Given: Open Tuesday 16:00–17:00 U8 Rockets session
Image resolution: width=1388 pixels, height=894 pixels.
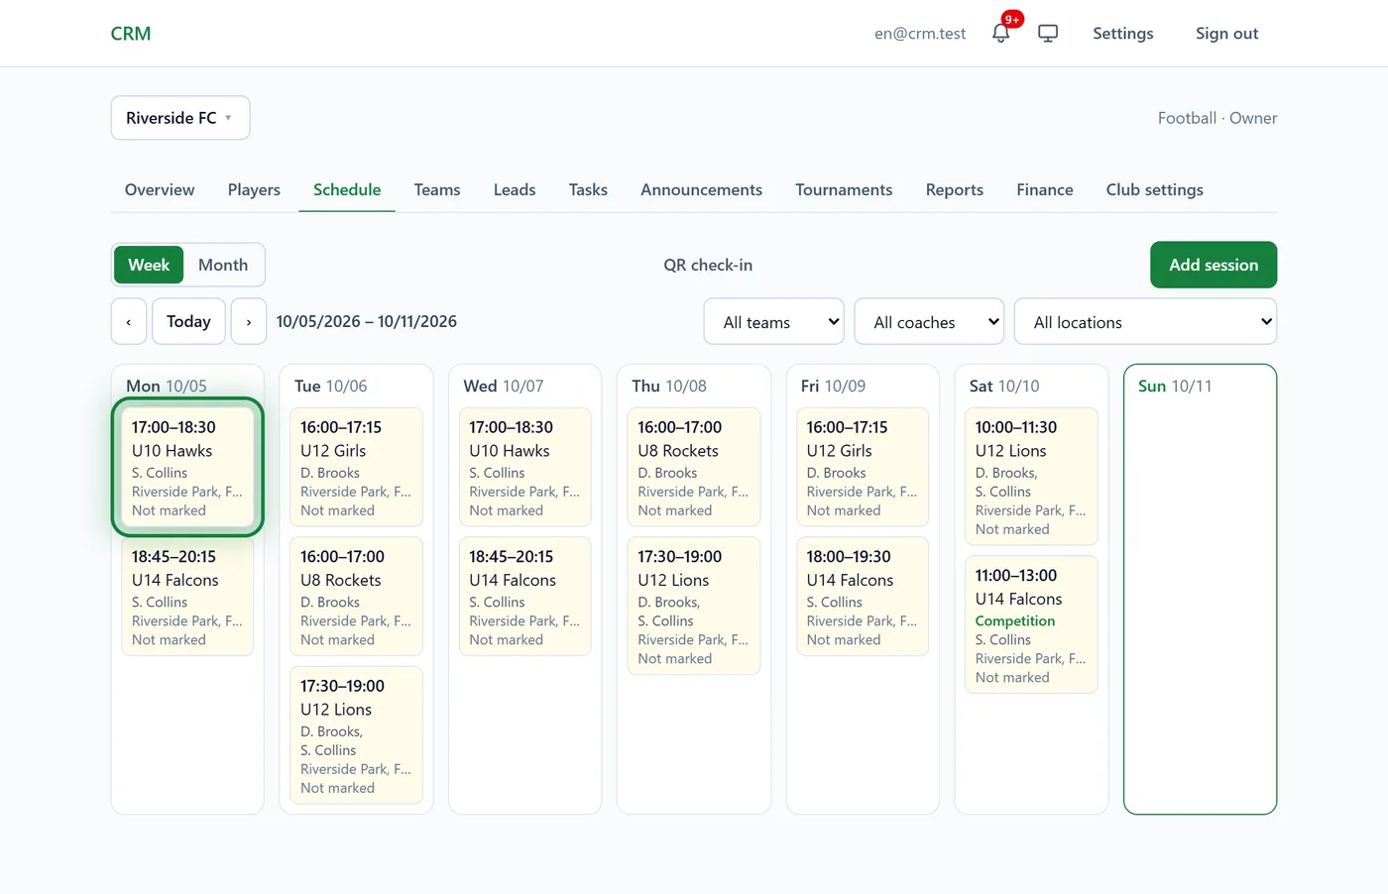Looking at the screenshot, I should pos(356,596).
